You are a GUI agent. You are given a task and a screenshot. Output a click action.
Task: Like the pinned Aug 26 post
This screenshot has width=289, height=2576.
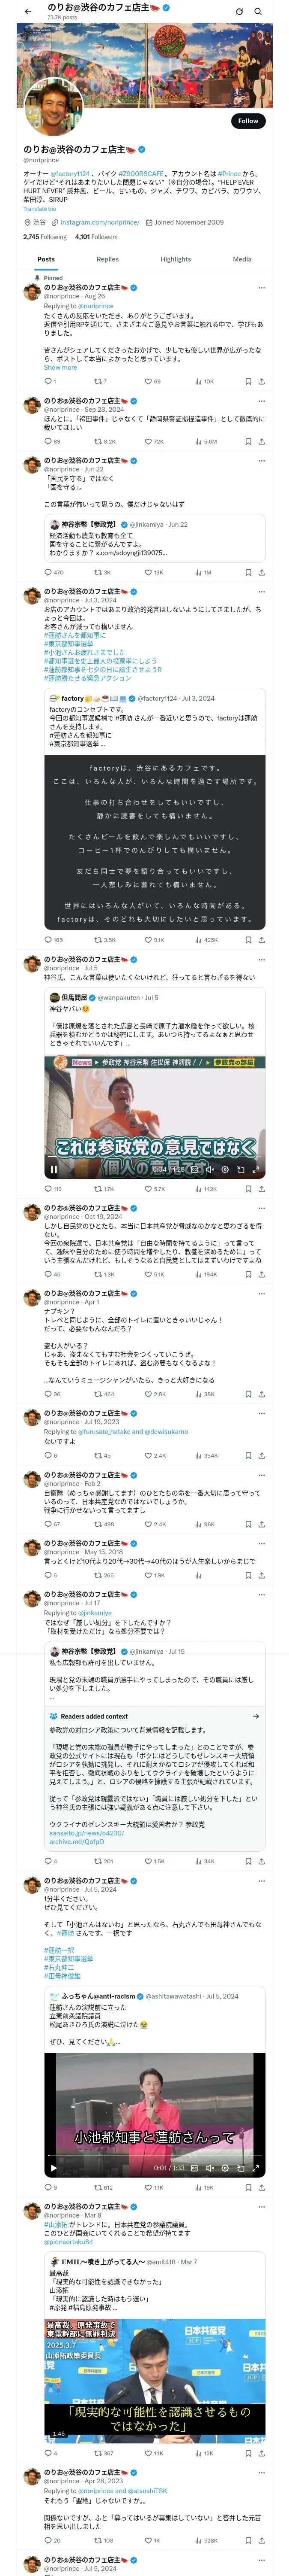tap(152, 381)
